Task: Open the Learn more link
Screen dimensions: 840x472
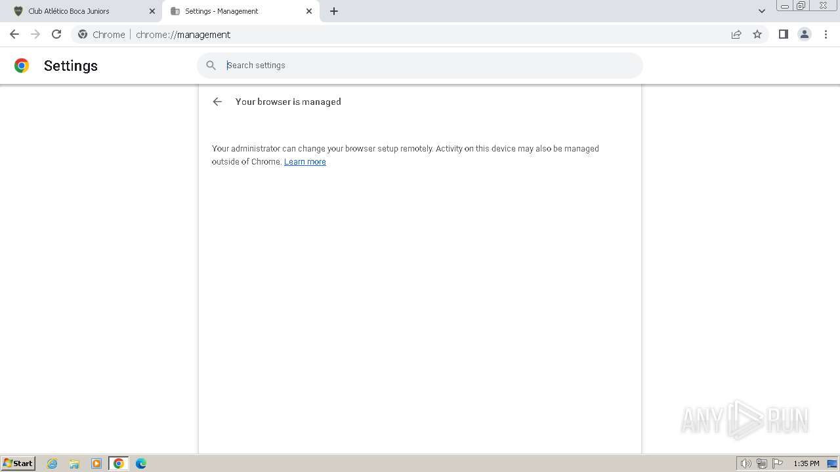Action: 304,162
